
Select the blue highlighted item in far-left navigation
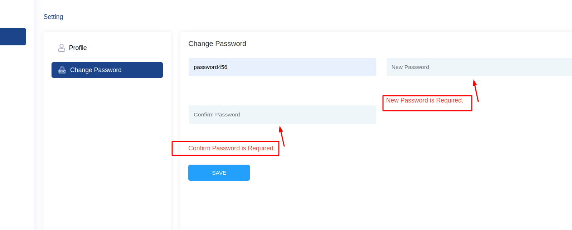click(x=13, y=36)
